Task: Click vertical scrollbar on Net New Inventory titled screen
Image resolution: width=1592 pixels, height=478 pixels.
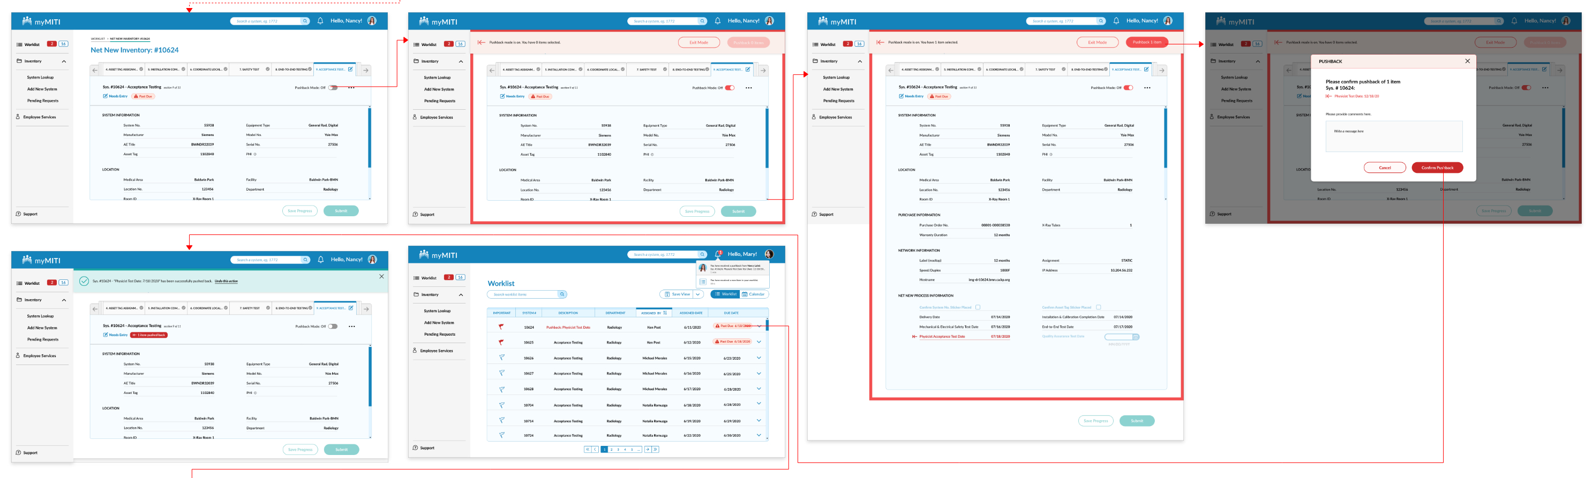Action: coord(370,137)
